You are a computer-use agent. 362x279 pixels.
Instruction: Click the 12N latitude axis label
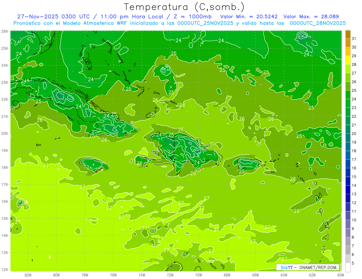coord(4,269)
